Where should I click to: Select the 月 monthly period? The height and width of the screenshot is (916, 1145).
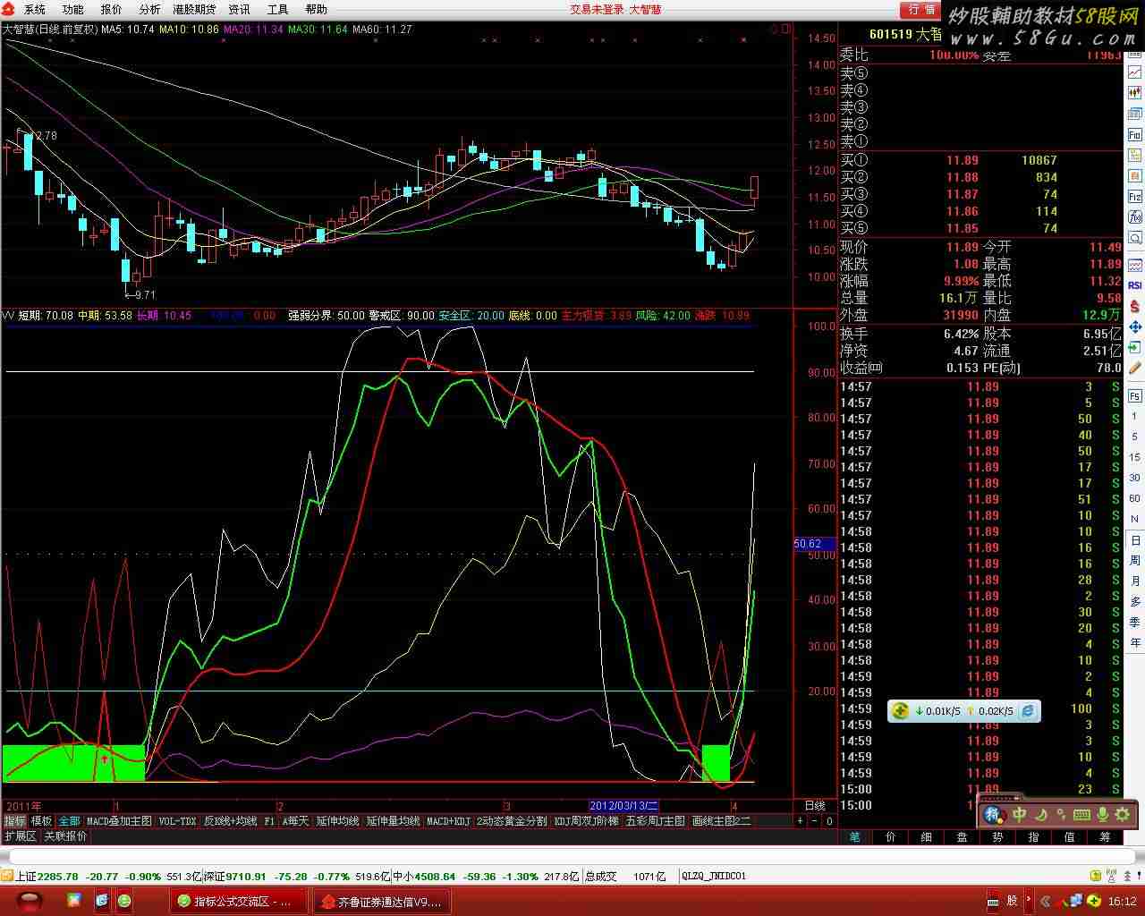pyautogui.click(x=1134, y=581)
